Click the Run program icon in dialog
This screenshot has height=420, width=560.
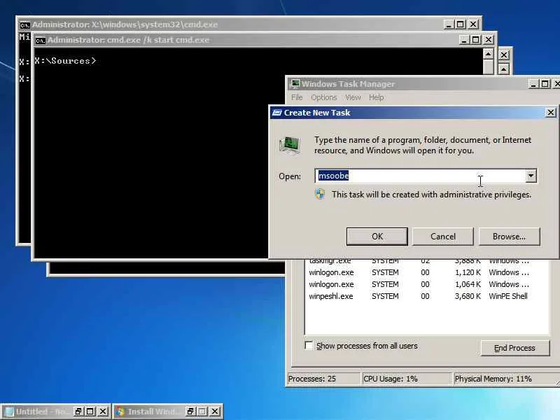point(290,146)
